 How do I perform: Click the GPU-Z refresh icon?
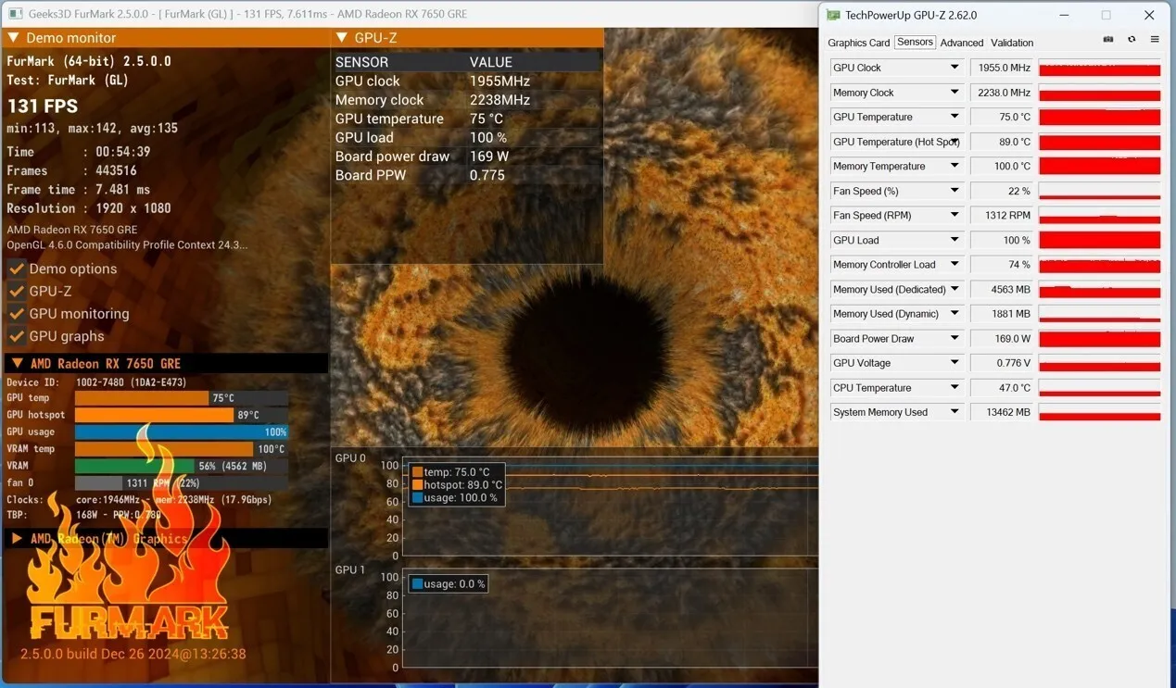(x=1132, y=40)
